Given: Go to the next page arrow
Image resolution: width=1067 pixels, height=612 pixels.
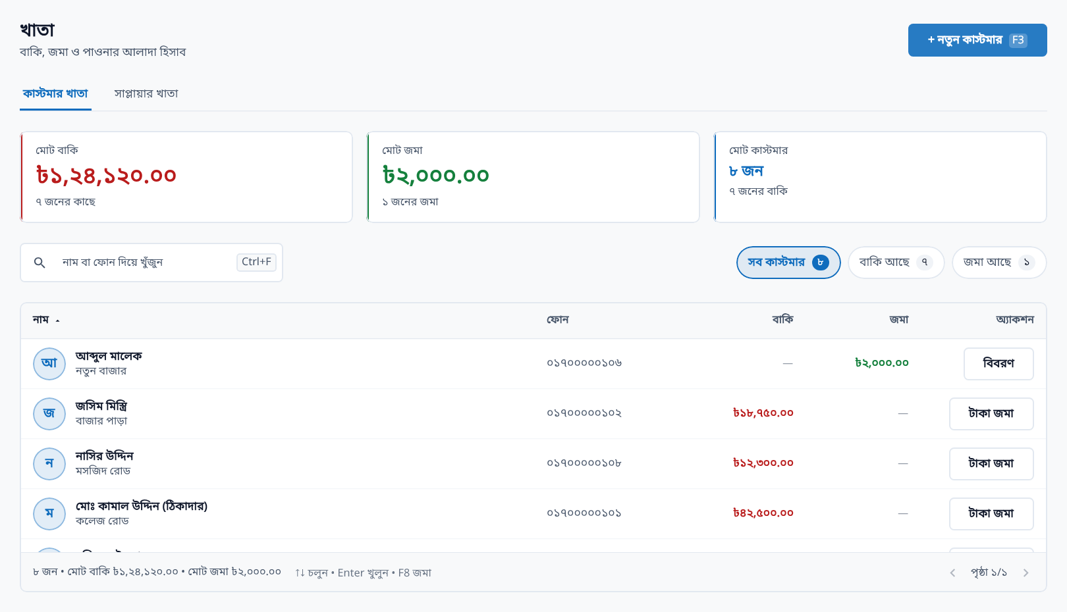Looking at the screenshot, I should (x=1026, y=573).
